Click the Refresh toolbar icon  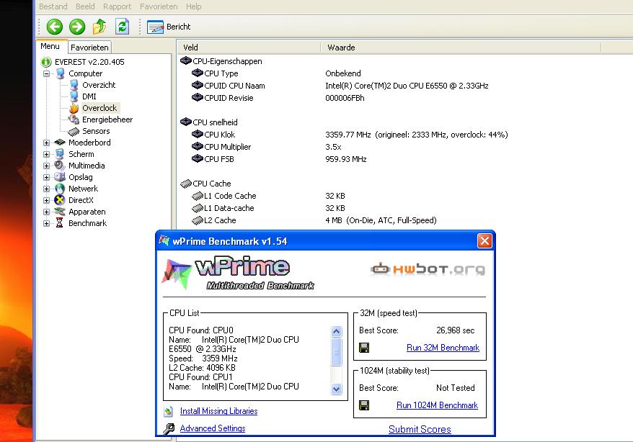tap(123, 27)
